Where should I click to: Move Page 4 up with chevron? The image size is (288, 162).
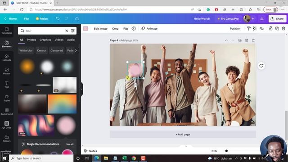pos(226,40)
